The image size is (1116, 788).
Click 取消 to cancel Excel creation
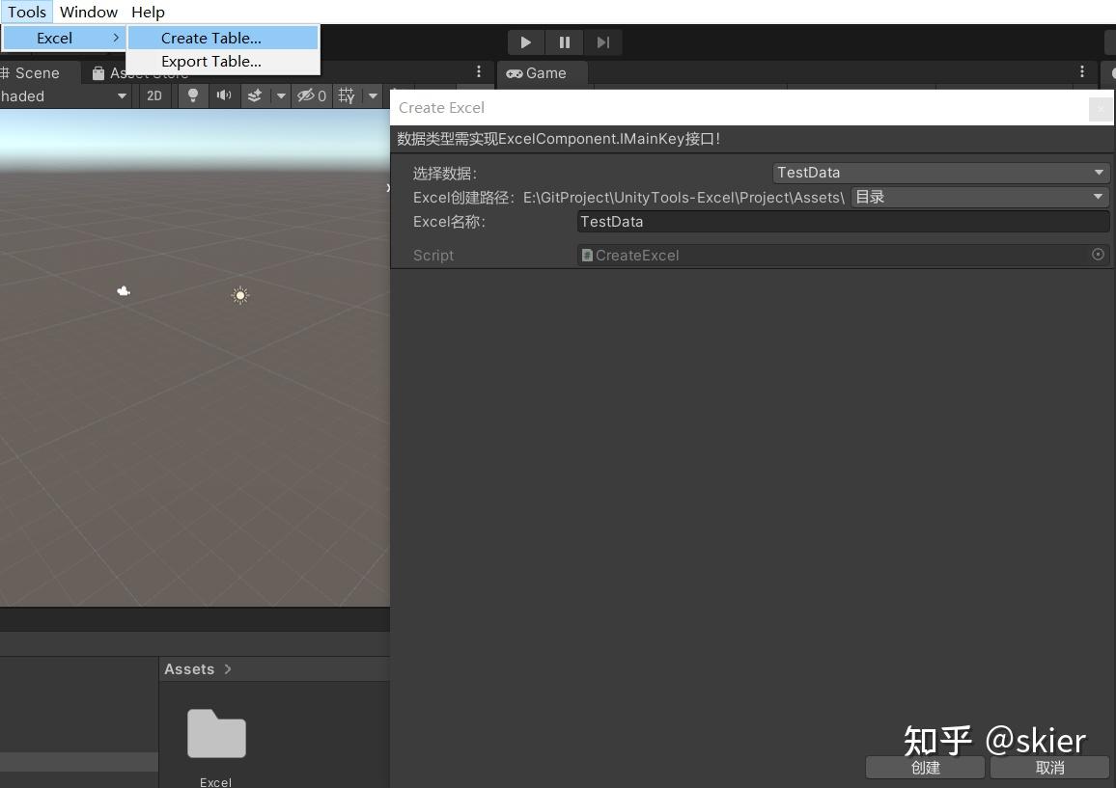coord(1049,768)
